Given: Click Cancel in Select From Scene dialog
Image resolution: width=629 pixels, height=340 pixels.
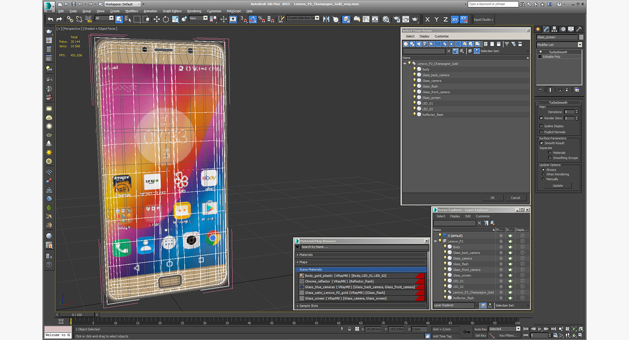Looking at the screenshot, I should tap(516, 198).
